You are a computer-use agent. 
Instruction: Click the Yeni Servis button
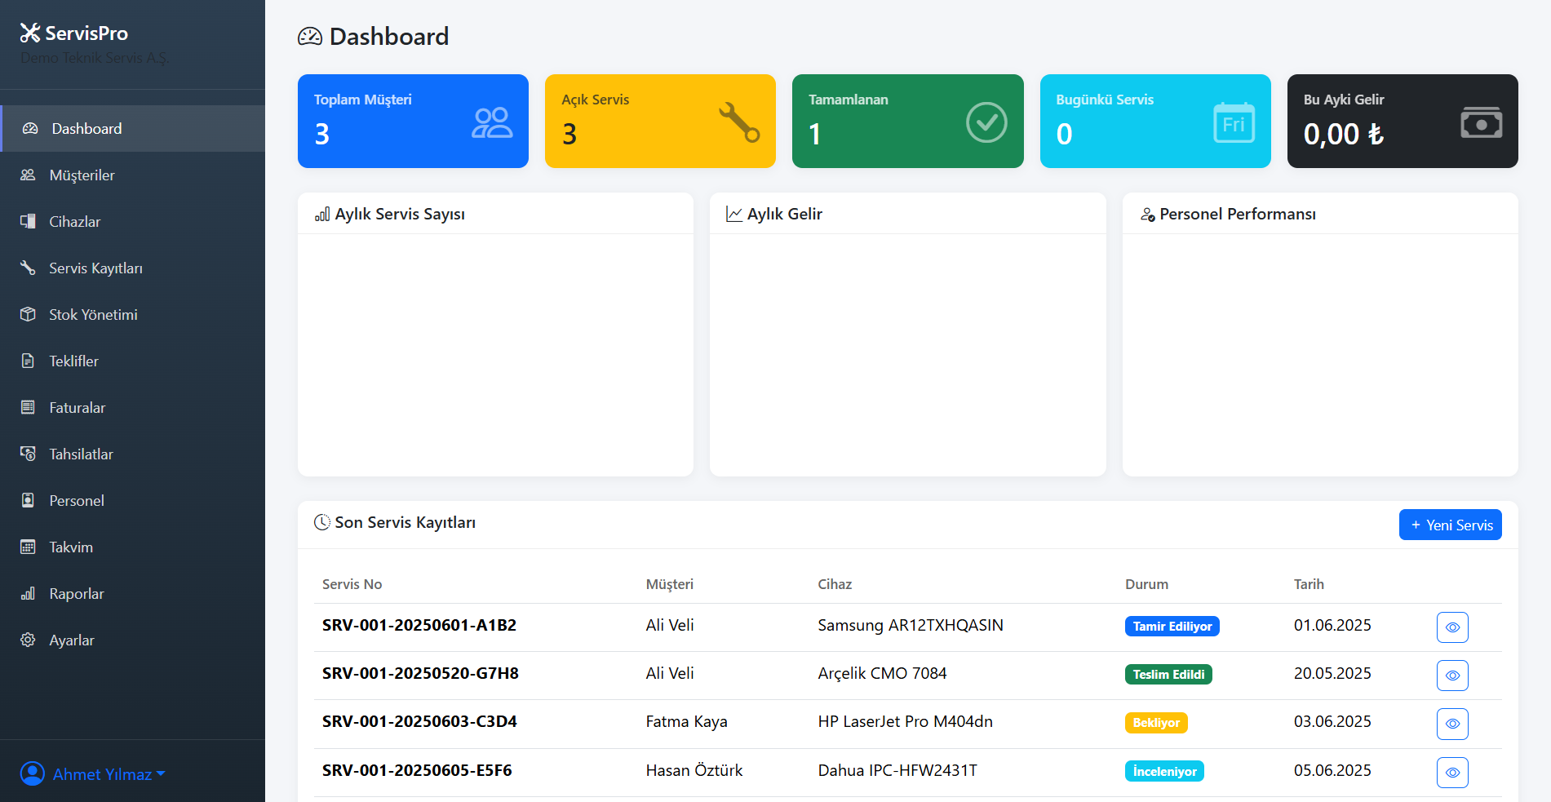(1450, 525)
